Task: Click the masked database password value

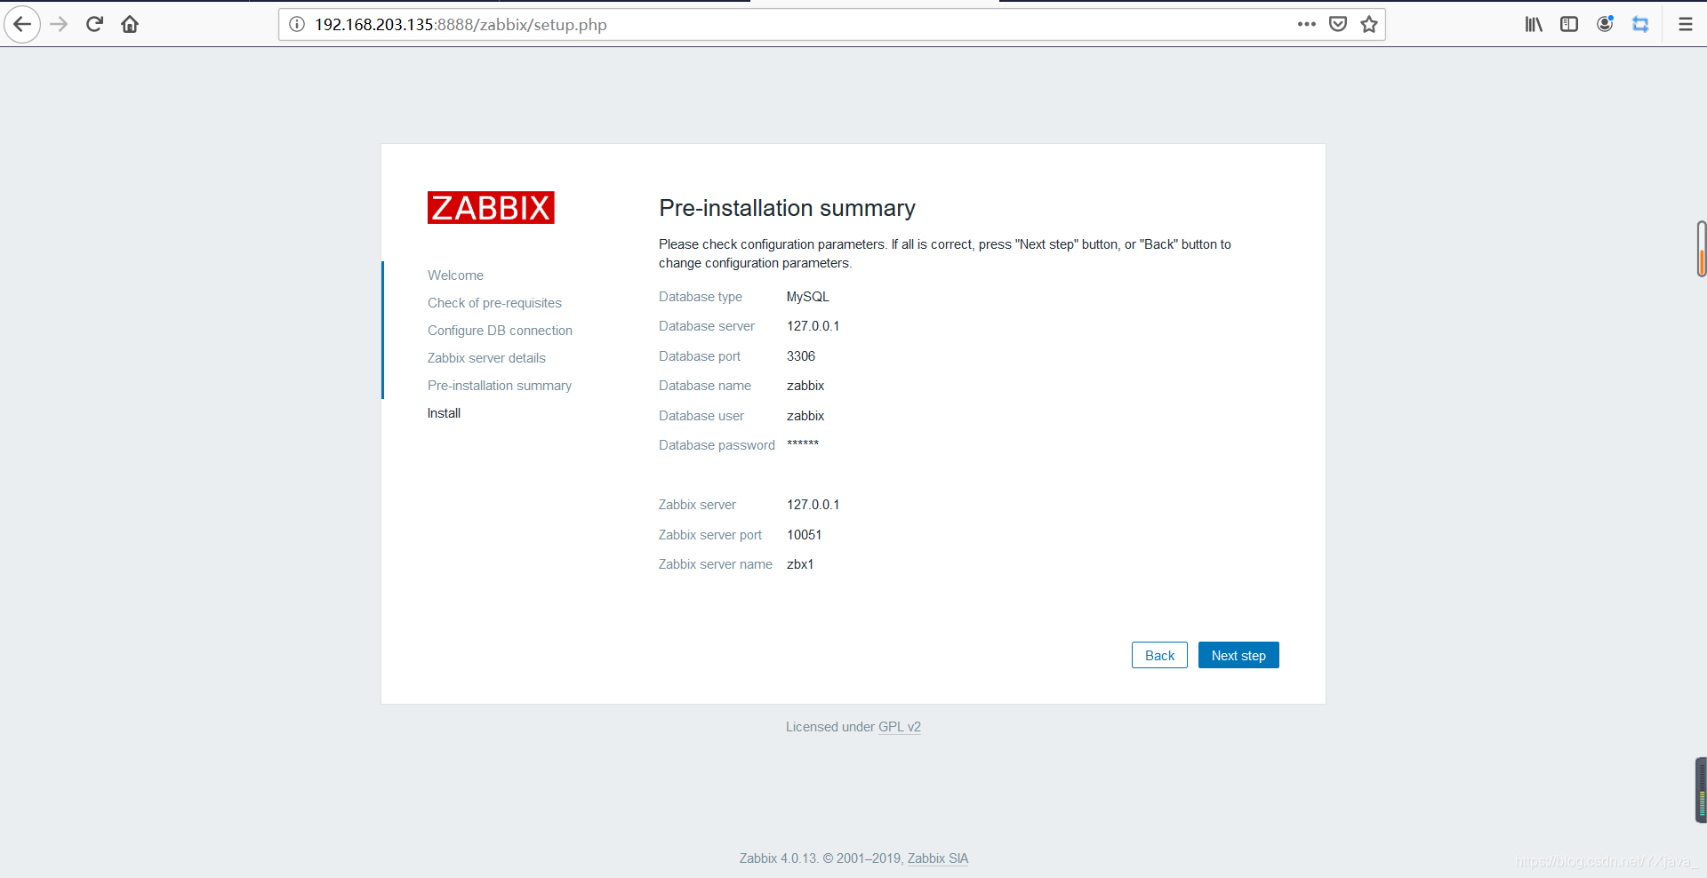Action: pyautogui.click(x=803, y=444)
